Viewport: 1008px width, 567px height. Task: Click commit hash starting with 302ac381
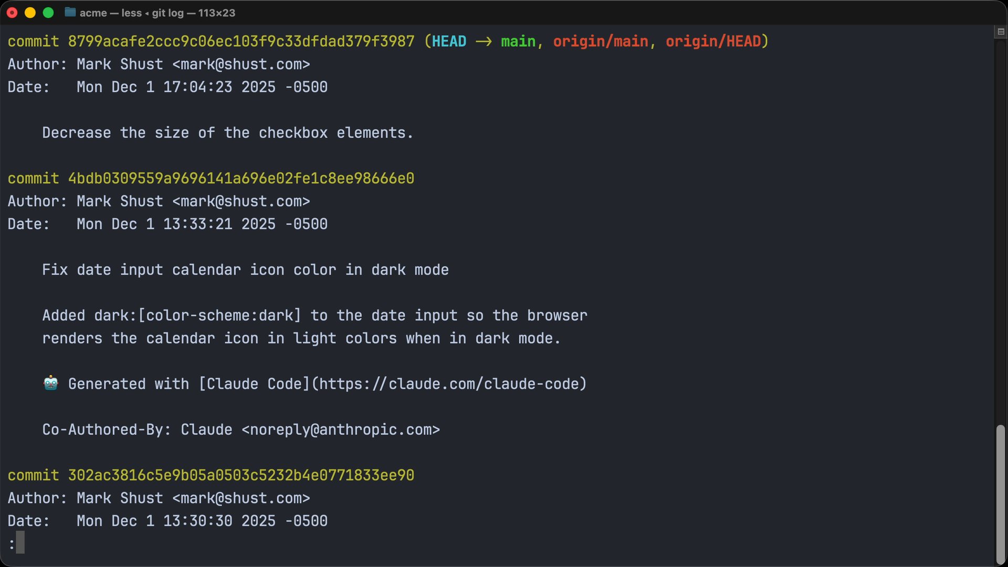[241, 476]
